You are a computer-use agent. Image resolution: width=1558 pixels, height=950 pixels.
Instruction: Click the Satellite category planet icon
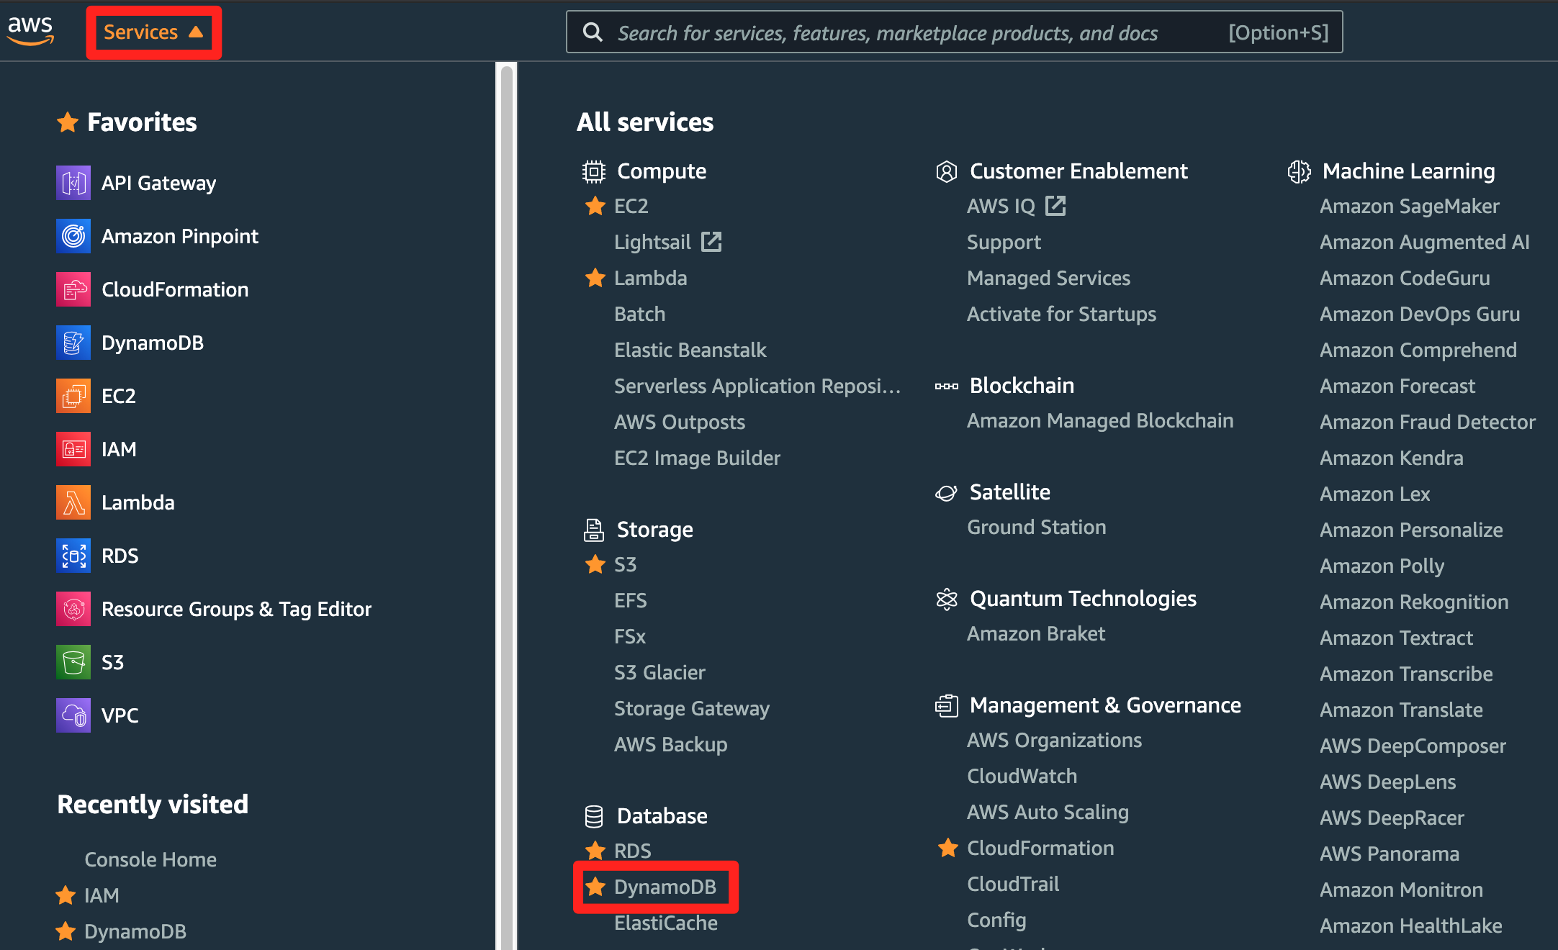click(947, 493)
